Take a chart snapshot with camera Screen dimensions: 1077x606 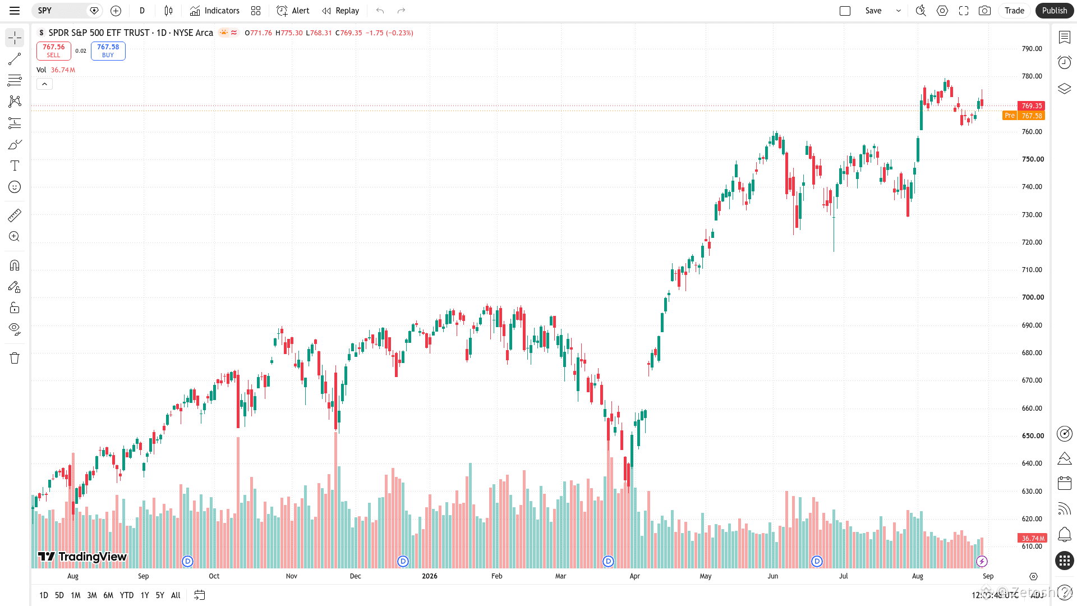(x=984, y=11)
